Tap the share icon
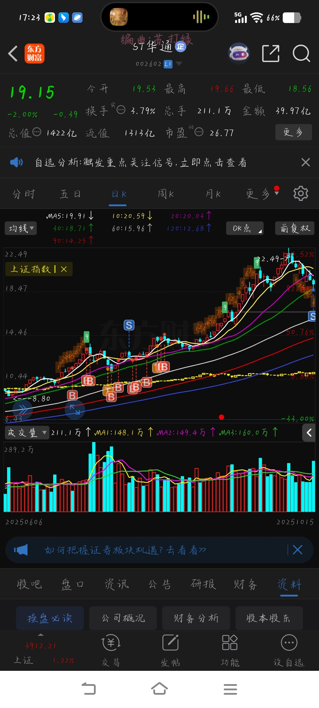319x708 pixels. pyautogui.click(x=271, y=53)
